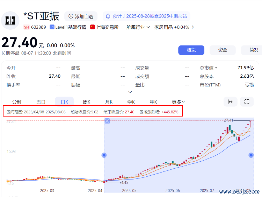
Task: Click the left range slider handle on the chart
Action: (104, 155)
